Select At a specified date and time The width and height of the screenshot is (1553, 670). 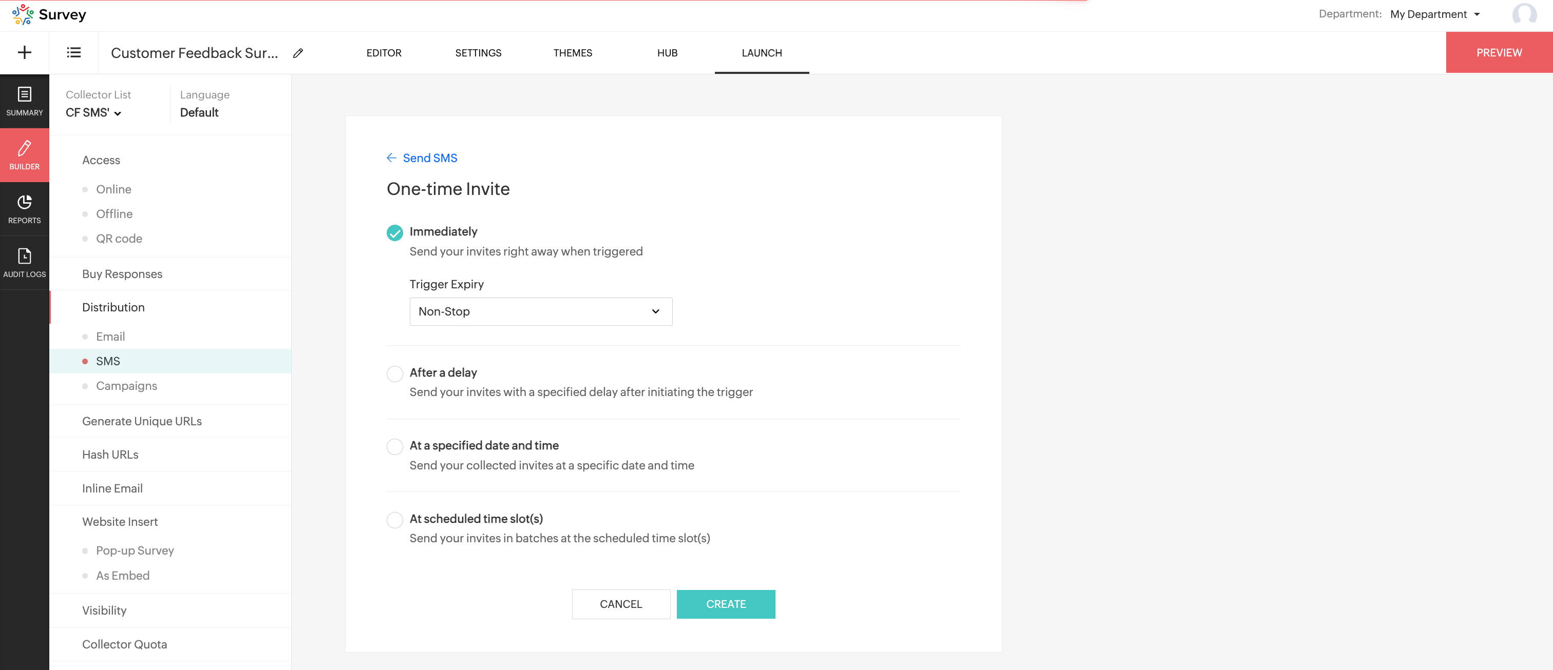click(394, 446)
